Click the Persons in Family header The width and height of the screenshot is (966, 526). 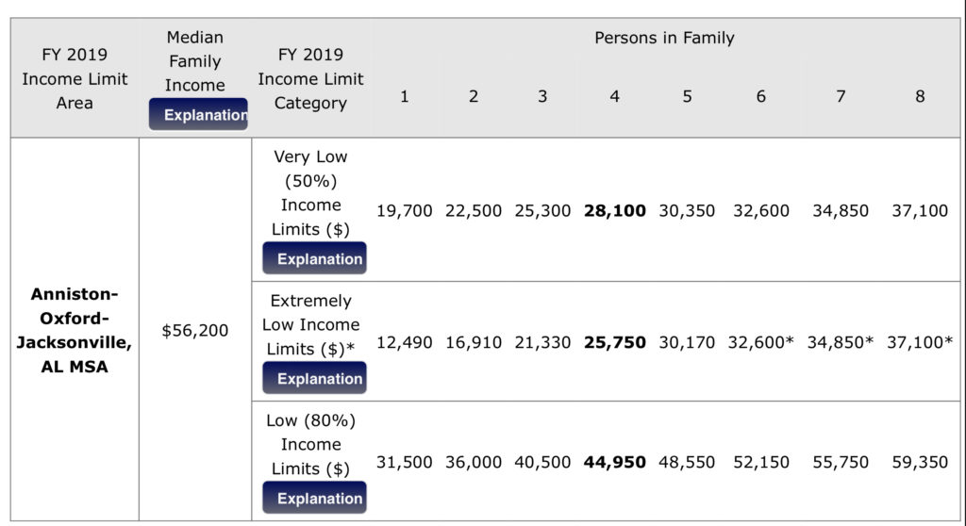click(x=664, y=39)
